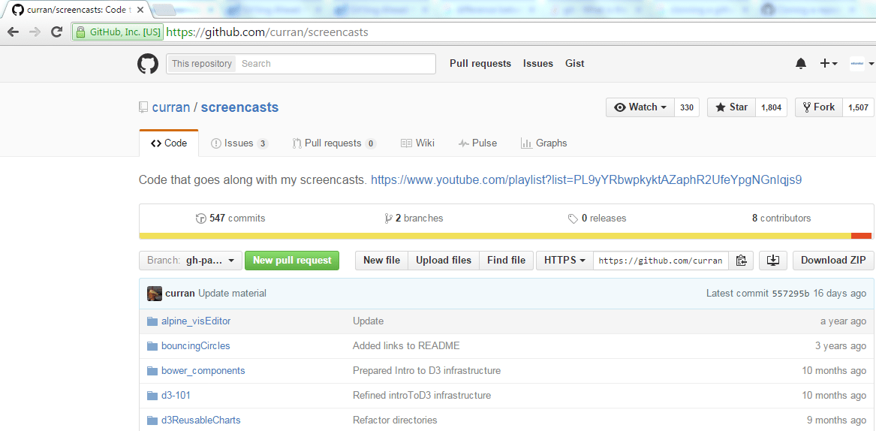Image resolution: width=876 pixels, height=431 pixels.
Task: Click the browser back arrow
Action: point(14,32)
